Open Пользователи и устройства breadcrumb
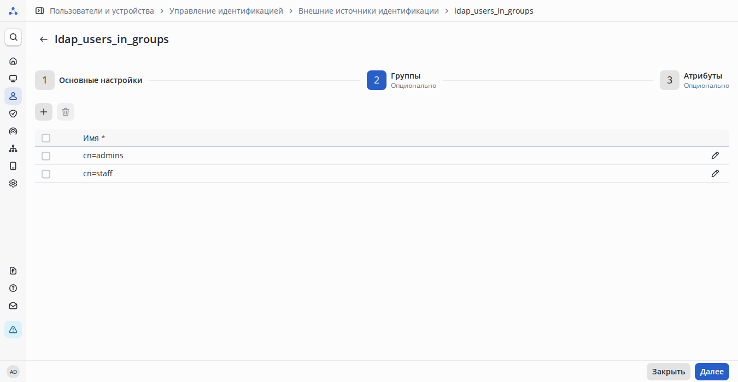Screen dimensions: 738x382 (102, 11)
